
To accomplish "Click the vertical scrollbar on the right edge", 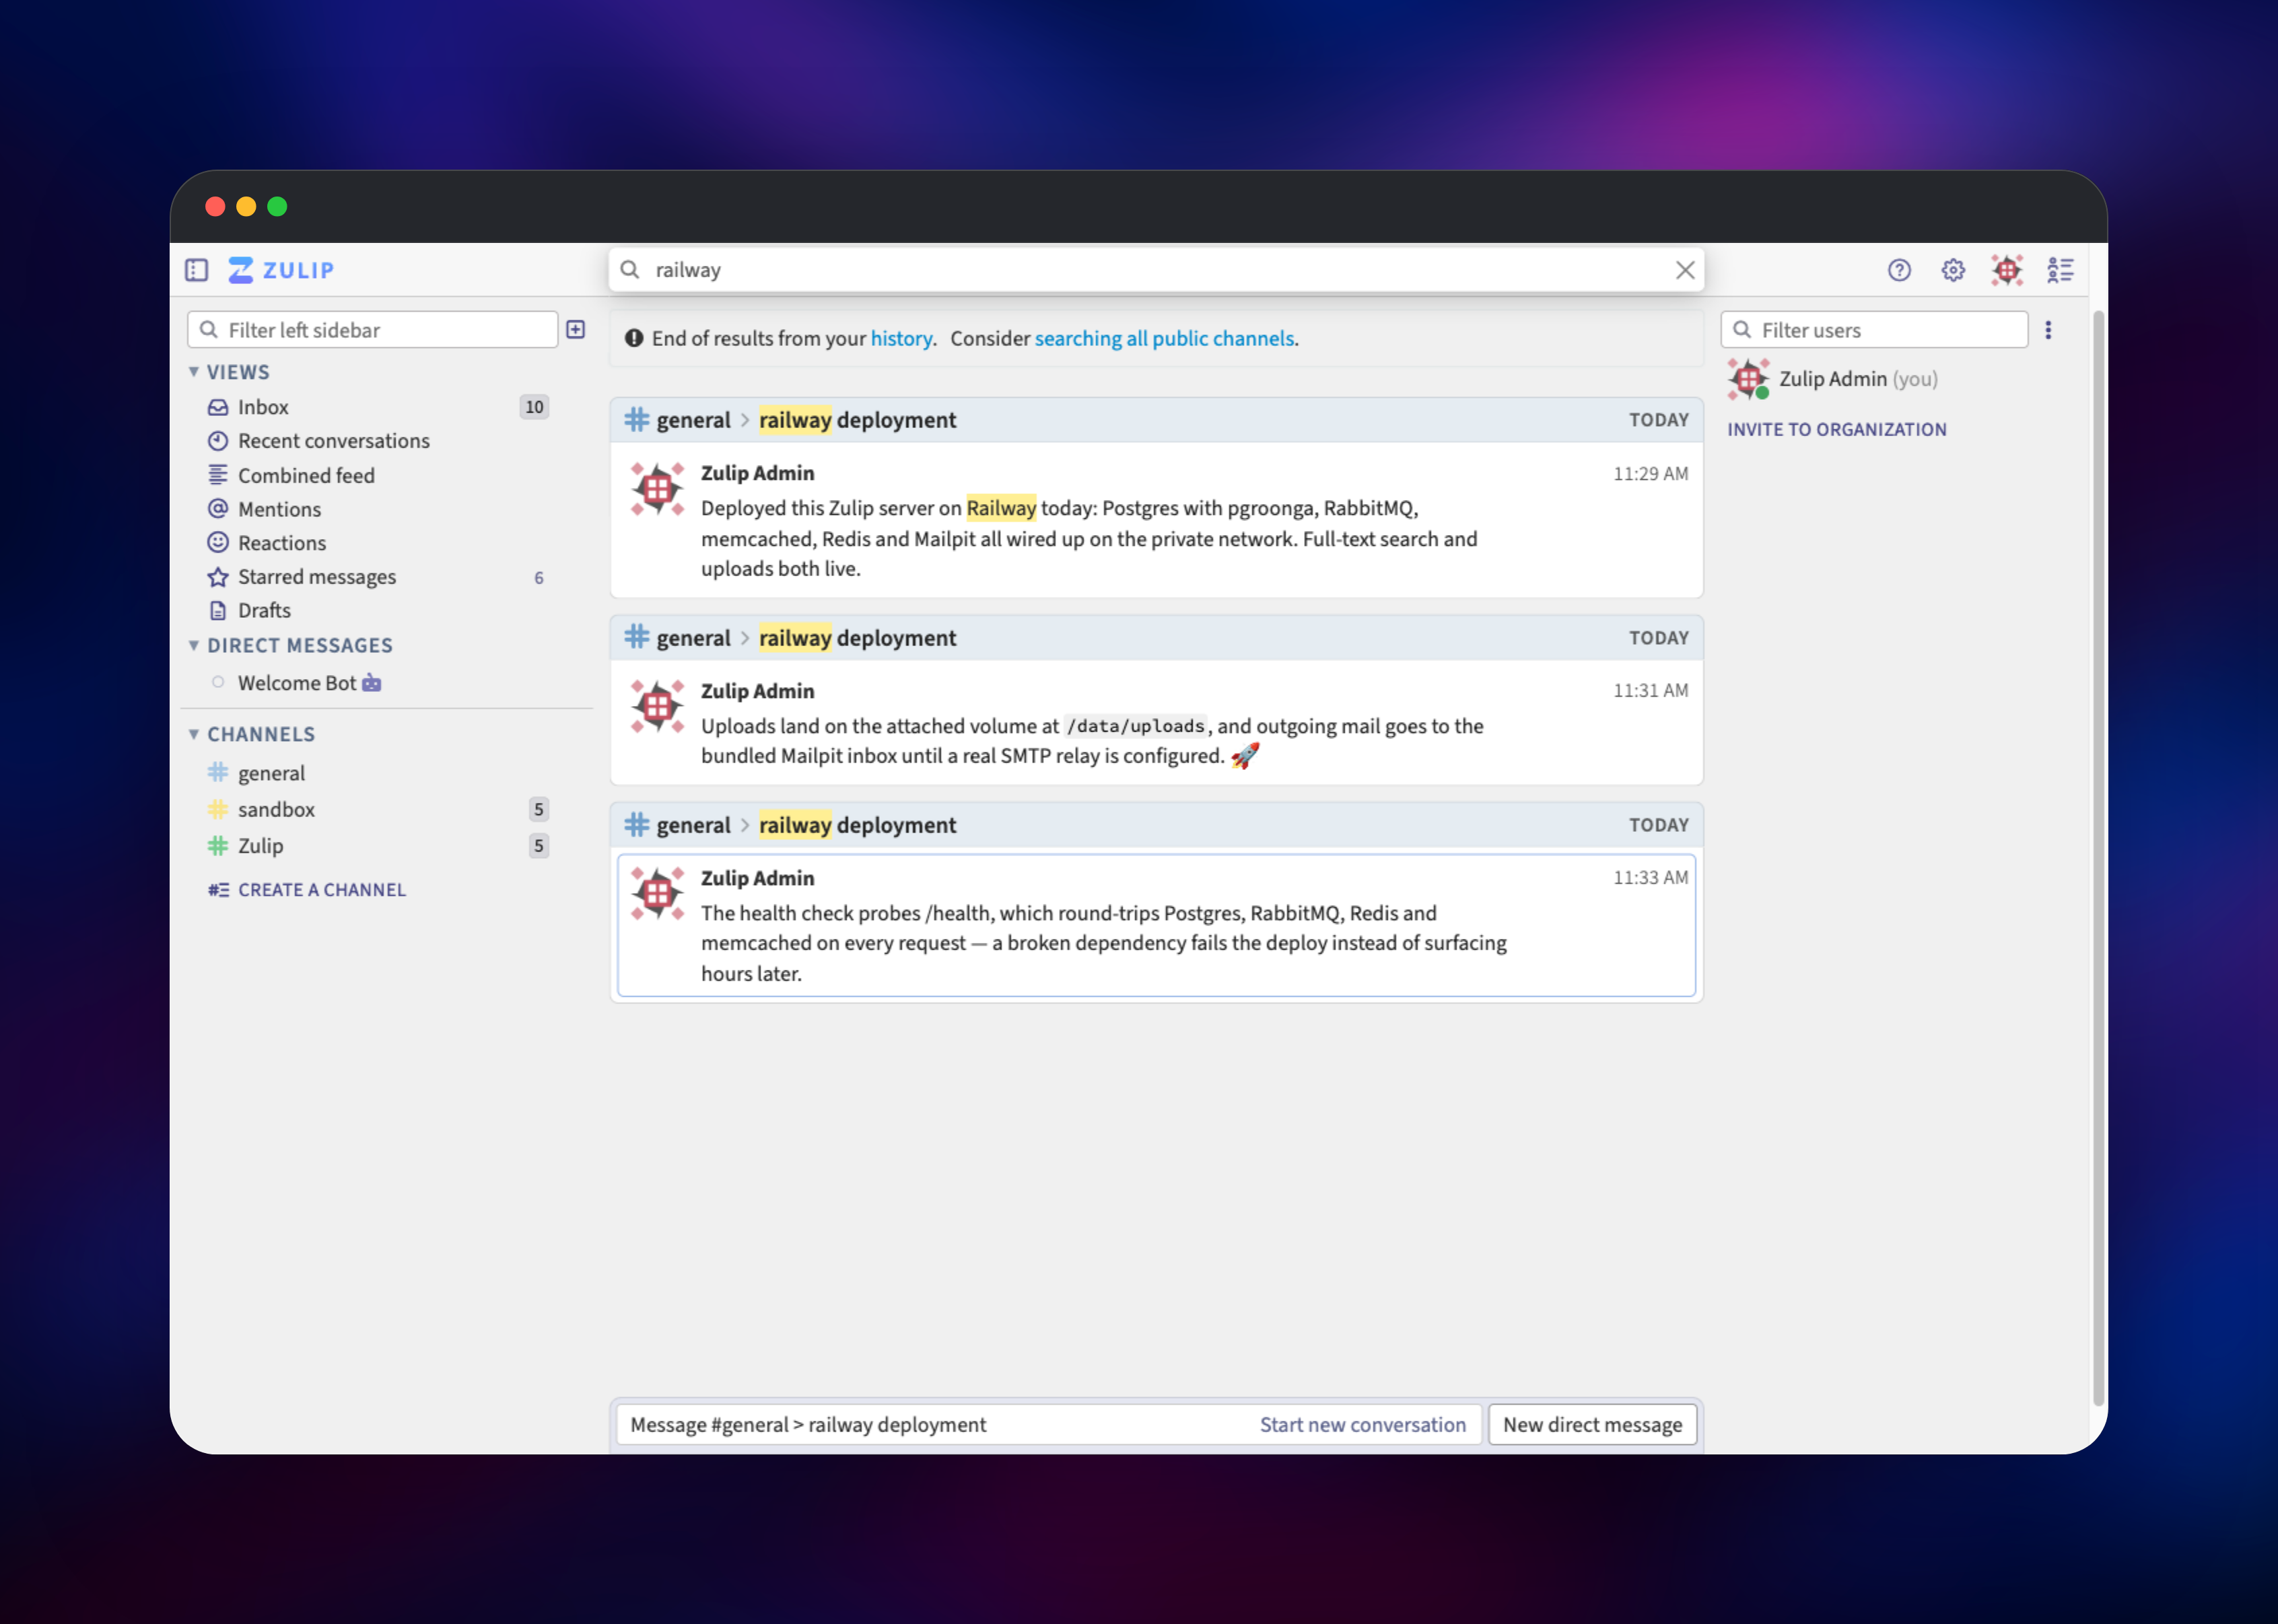I will tap(2098, 858).
